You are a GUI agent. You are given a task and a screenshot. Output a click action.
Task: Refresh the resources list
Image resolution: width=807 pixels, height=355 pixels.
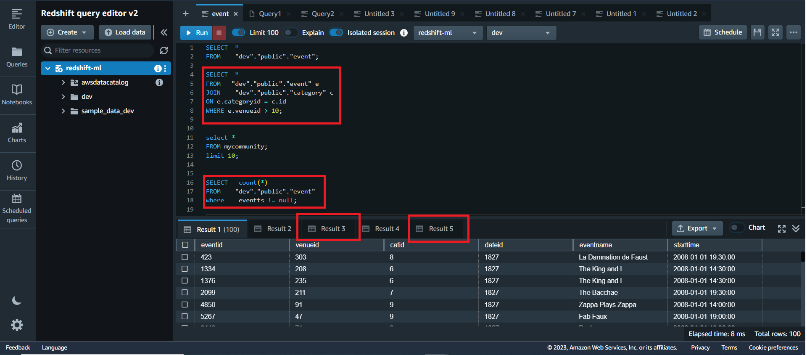click(x=164, y=50)
